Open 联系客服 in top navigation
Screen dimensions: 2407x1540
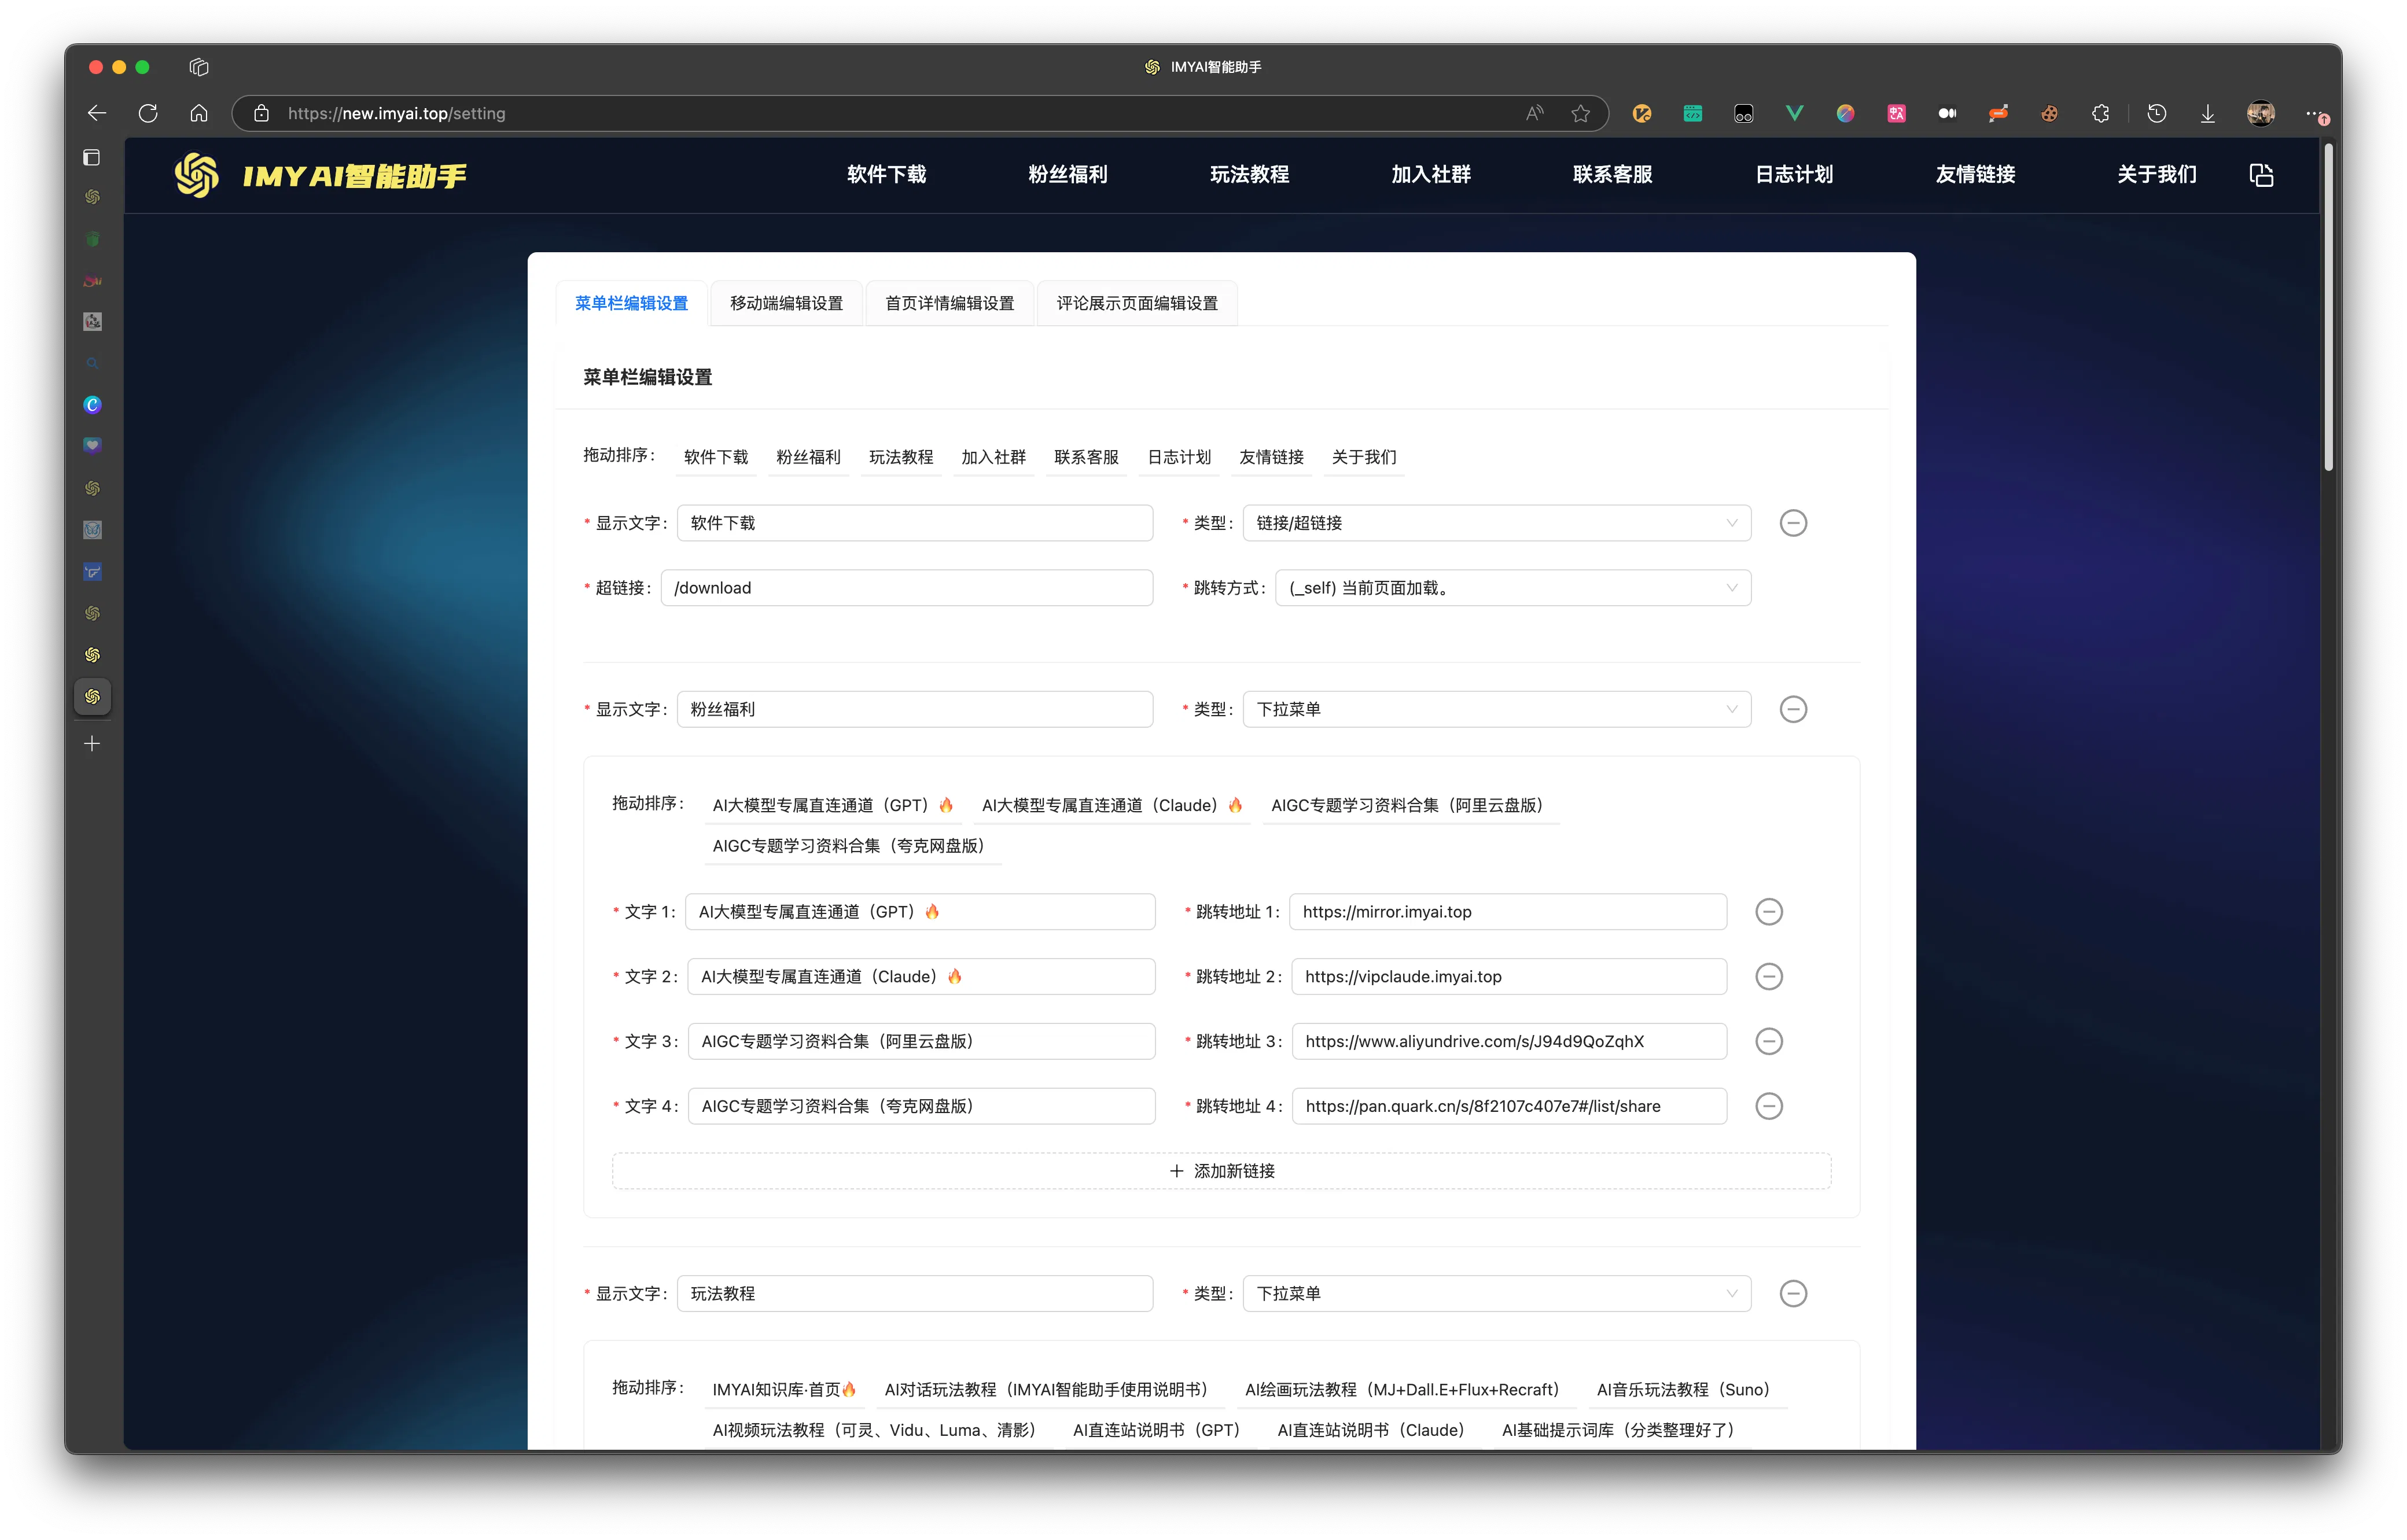[x=1612, y=175]
